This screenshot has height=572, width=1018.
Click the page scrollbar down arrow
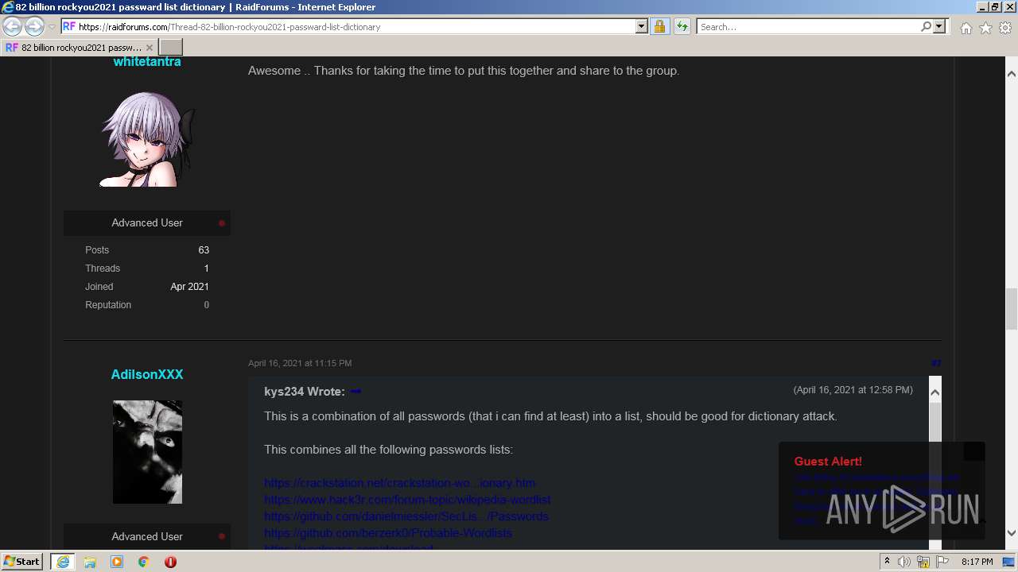[x=1012, y=534]
